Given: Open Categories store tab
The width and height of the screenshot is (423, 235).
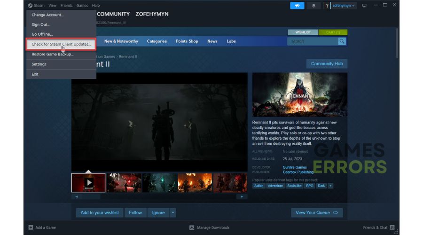Looking at the screenshot, I should tap(157, 41).
